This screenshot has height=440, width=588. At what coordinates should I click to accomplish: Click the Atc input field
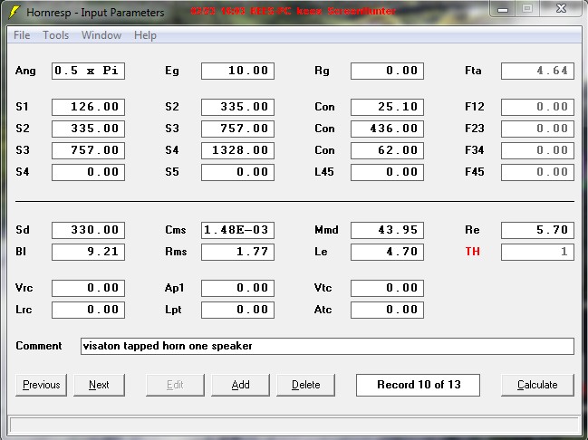tap(388, 310)
